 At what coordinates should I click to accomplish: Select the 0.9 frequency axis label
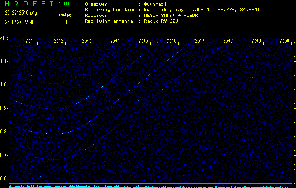(4, 108)
